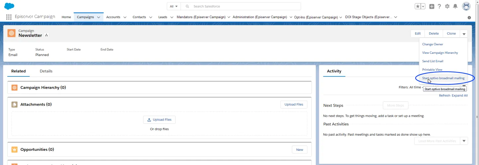
Task: Switch to the Related tab
Action: [x=19, y=71]
